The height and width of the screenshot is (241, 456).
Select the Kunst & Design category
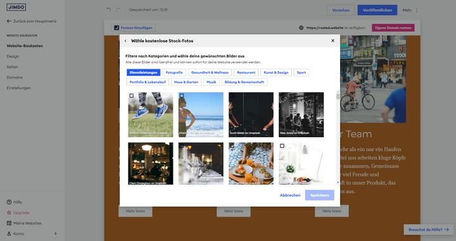[x=276, y=73]
